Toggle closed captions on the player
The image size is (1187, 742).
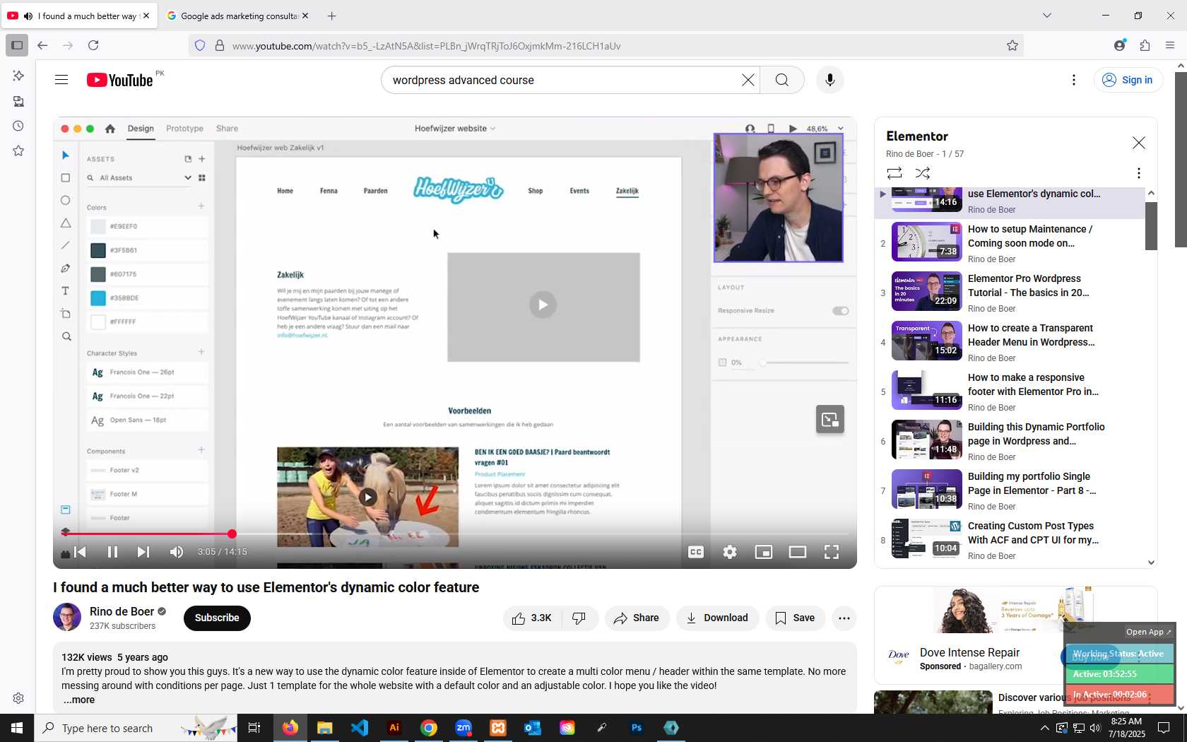696,552
